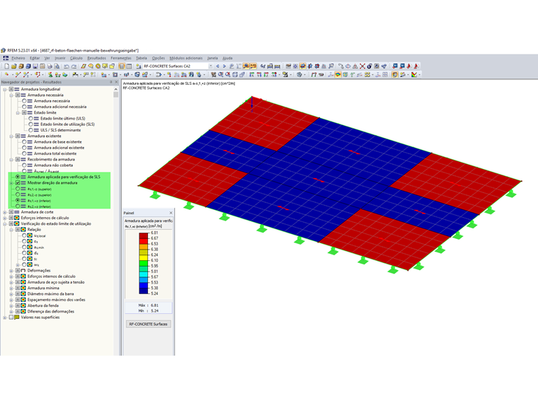Click the dark blue 5.24 legend color
Viewport: 538px width, 403px height.
pos(144,291)
